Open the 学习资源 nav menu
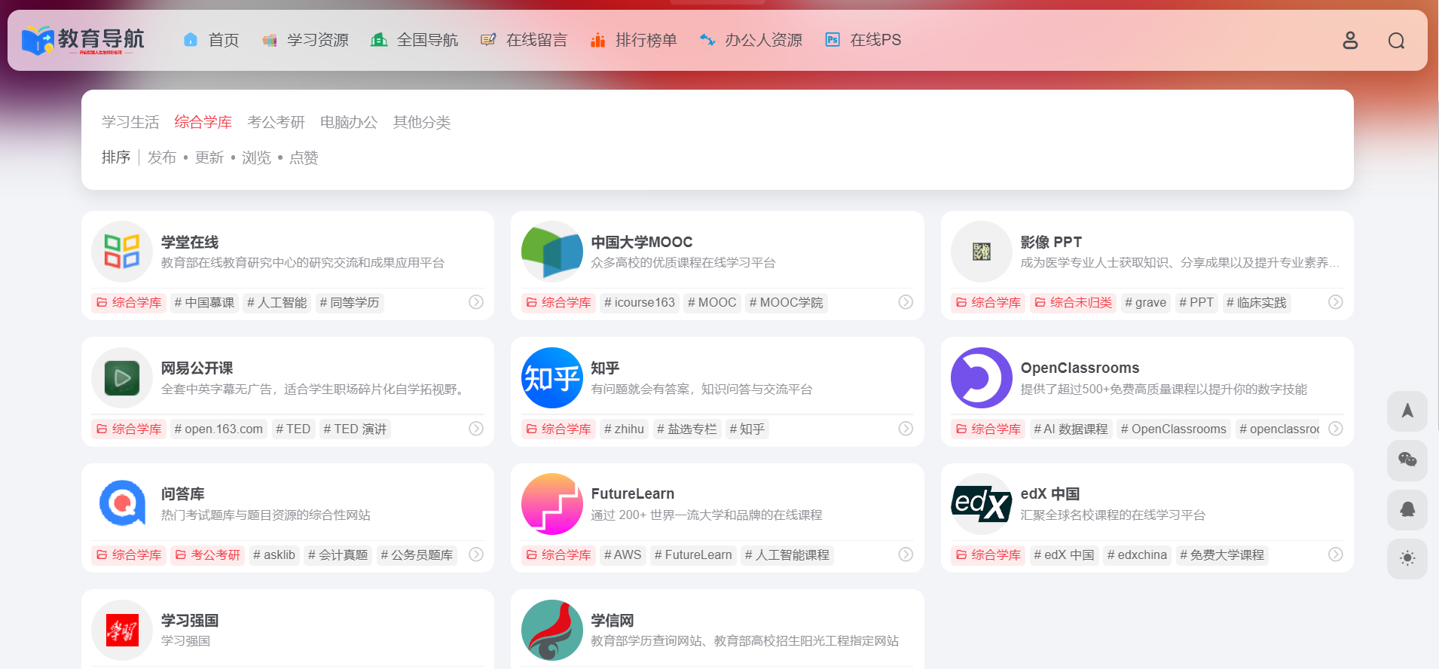 pyautogui.click(x=305, y=40)
